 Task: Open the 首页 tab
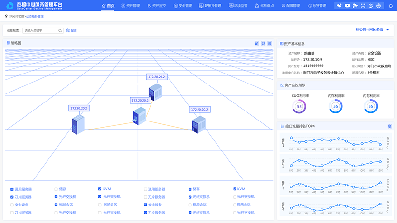(108, 6)
